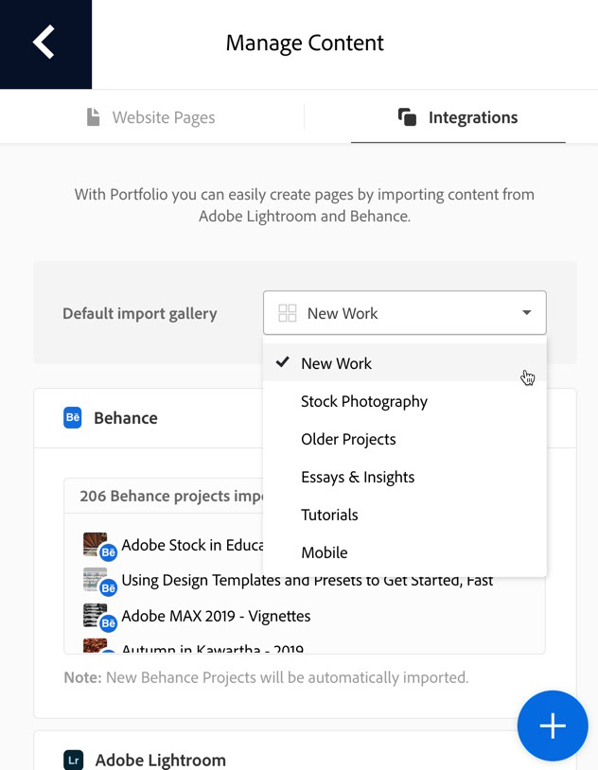This screenshot has height=770, width=598.
Task: Open Using Design Templates and Presets project
Action: pos(307,580)
